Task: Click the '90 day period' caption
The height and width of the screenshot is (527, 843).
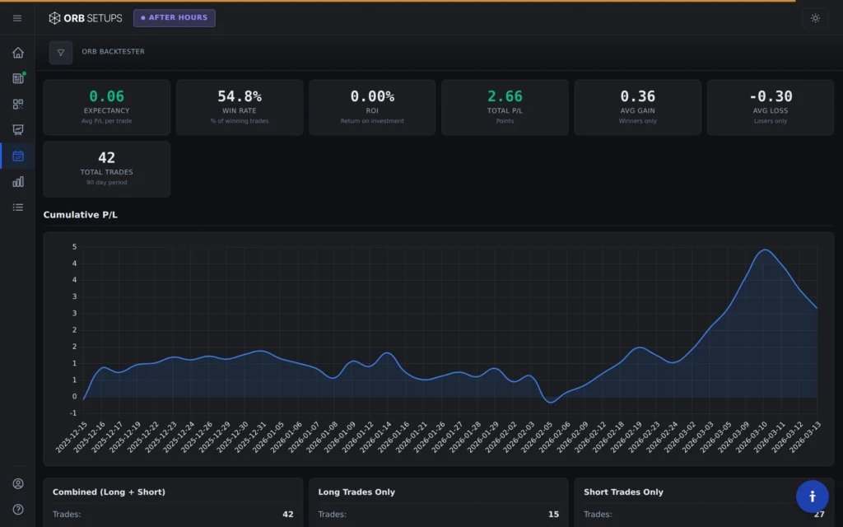Action: (x=106, y=182)
